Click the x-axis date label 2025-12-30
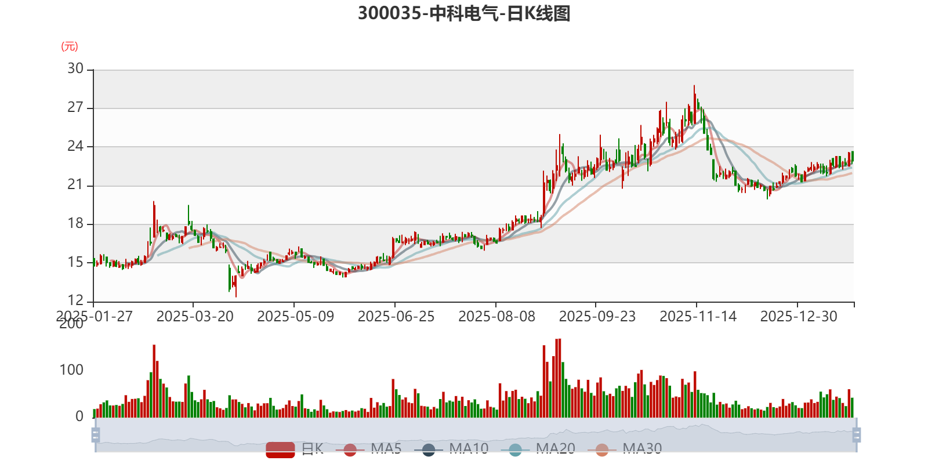Image resolution: width=928 pixels, height=464 pixels. pyautogui.click(x=799, y=316)
